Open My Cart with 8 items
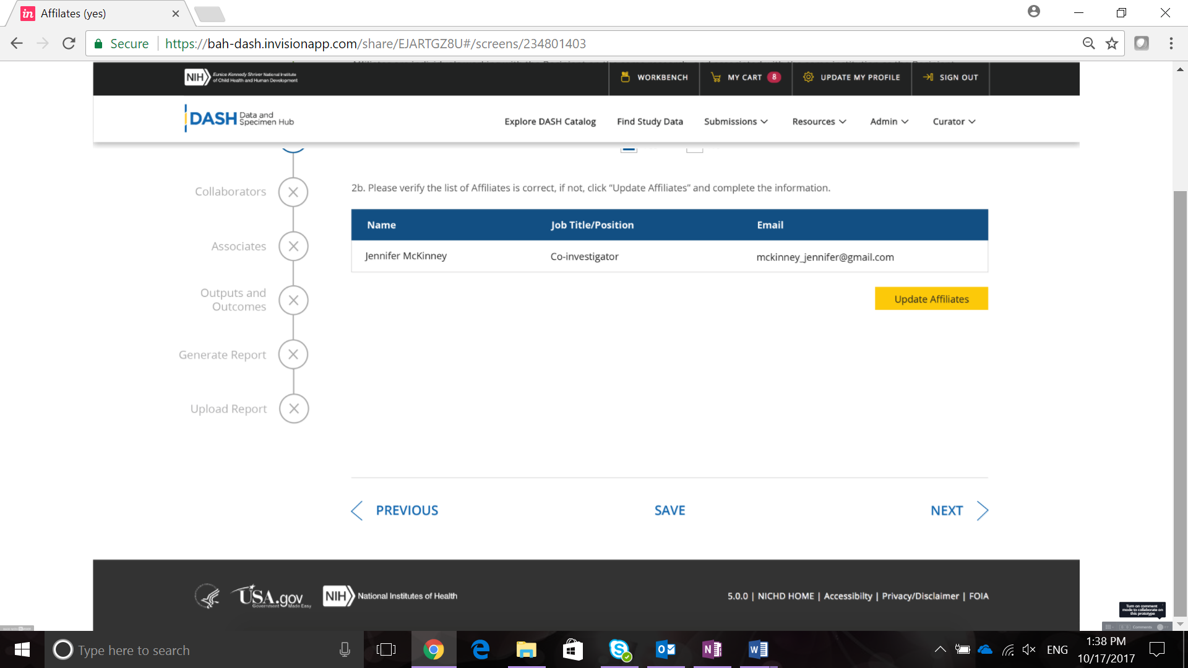The height and width of the screenshot is (668, 1188). [745, 77]
